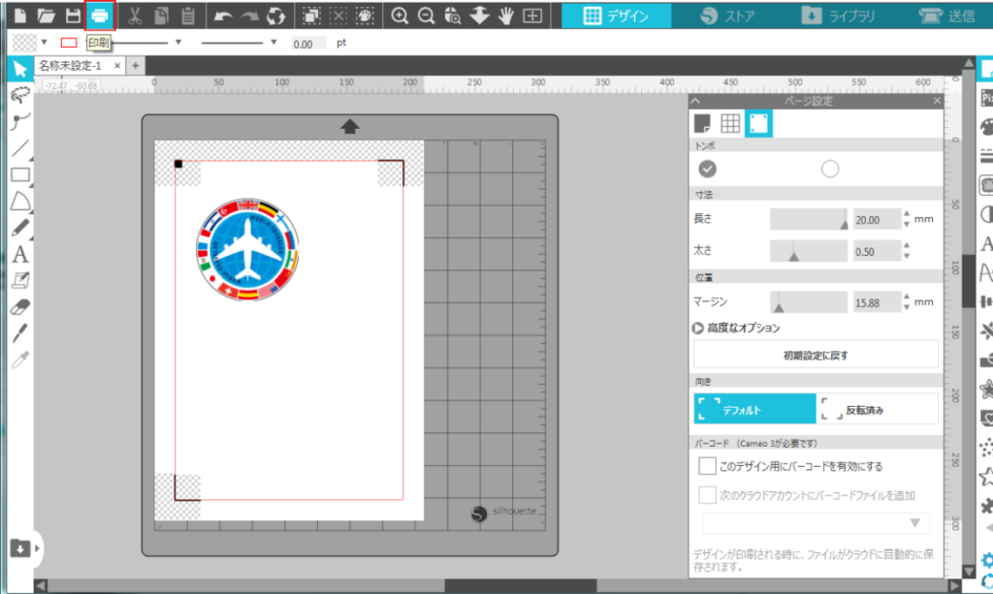Click the line width field 0.00

pyautogui.click(x=307, y=44)
